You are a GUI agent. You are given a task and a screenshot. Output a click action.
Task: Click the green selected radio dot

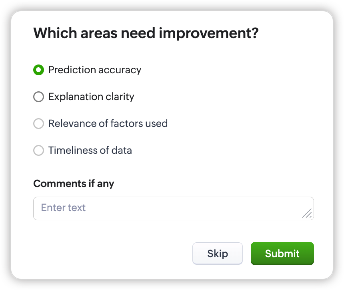pyautogui.click(x=38, y=70)
